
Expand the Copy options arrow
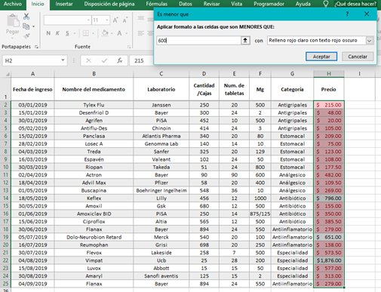[x=33, y=26]
